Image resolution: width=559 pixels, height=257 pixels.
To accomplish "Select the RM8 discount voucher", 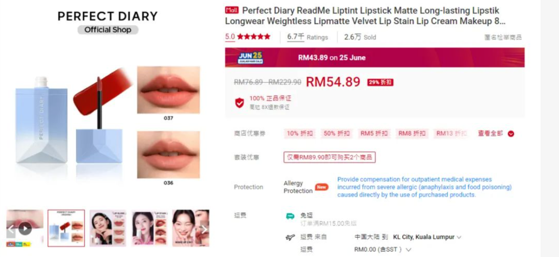I will pos(412,134).
